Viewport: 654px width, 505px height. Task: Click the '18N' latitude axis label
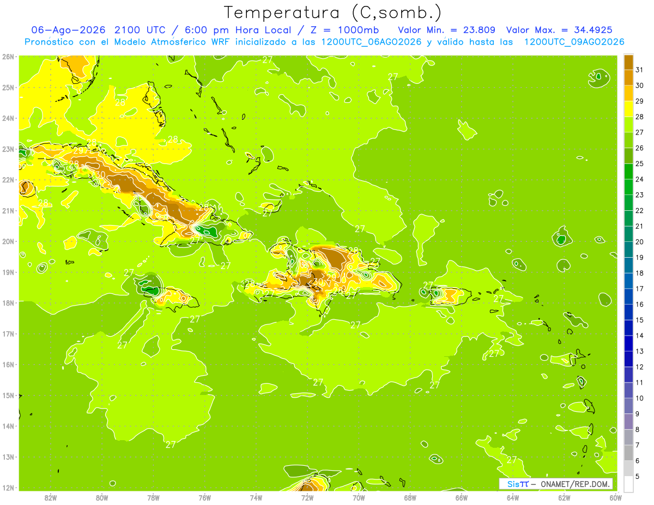8,303
